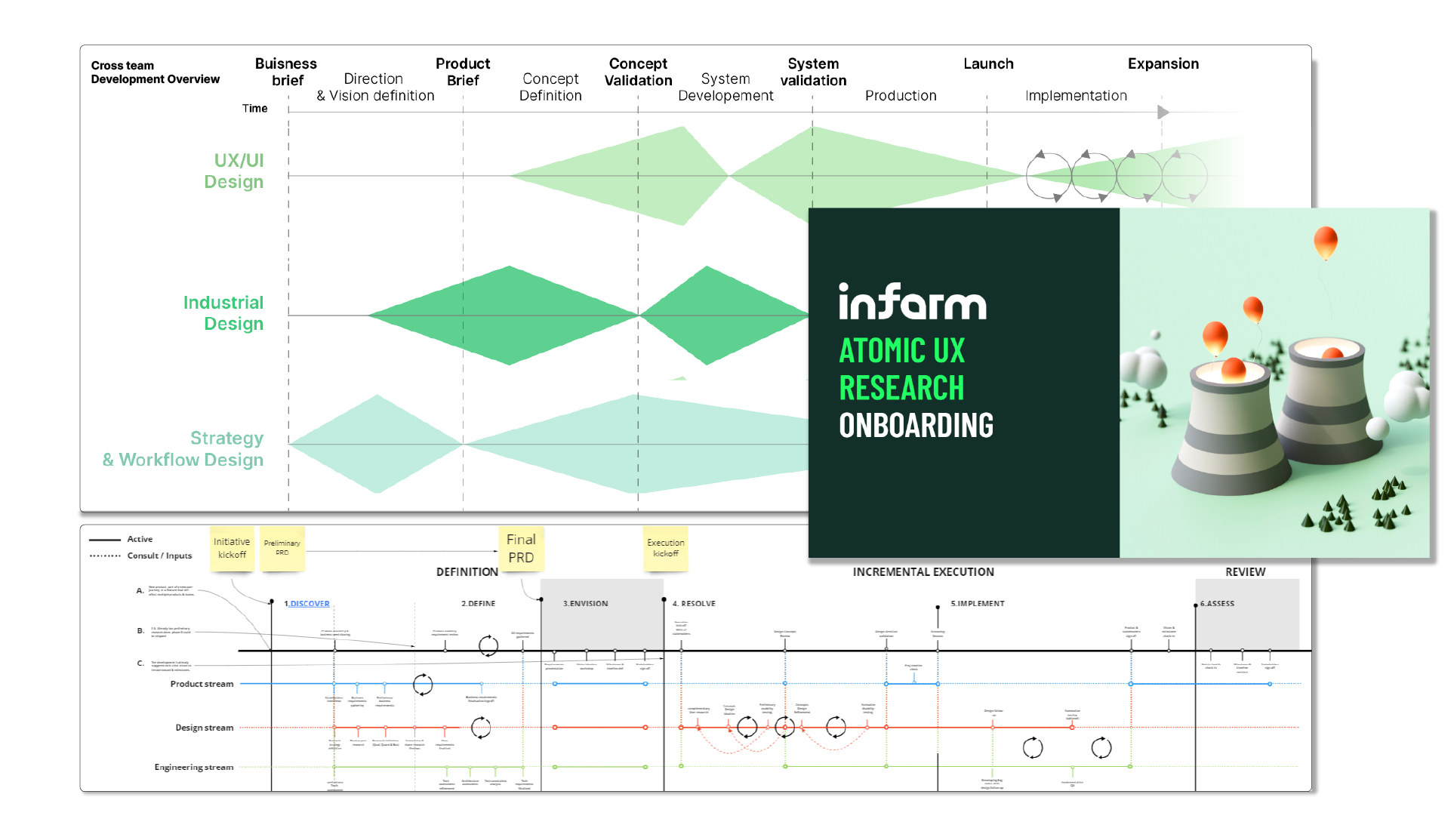Click the timeline arrowhead after Implementation
The height and width of the screenshot is (822, 1454).
(1163, 112)
